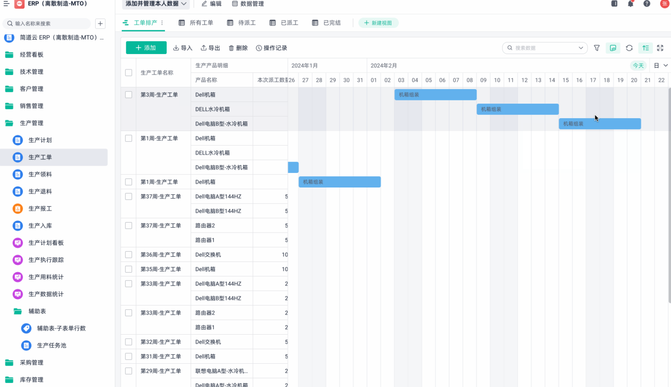Check the 第32周-生产工单 row

[129, 342]
